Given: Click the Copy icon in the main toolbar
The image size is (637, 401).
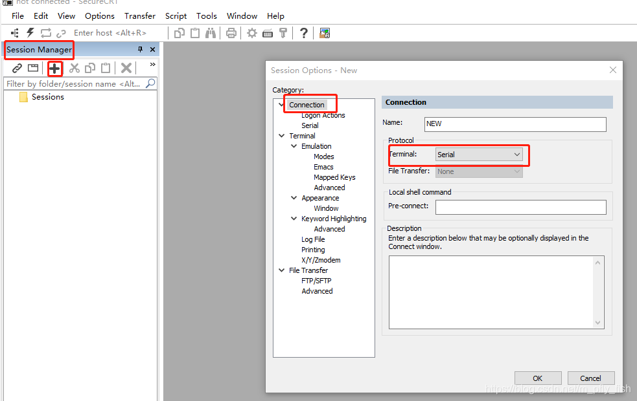Looking at the screenshot, I should (179, 33).
